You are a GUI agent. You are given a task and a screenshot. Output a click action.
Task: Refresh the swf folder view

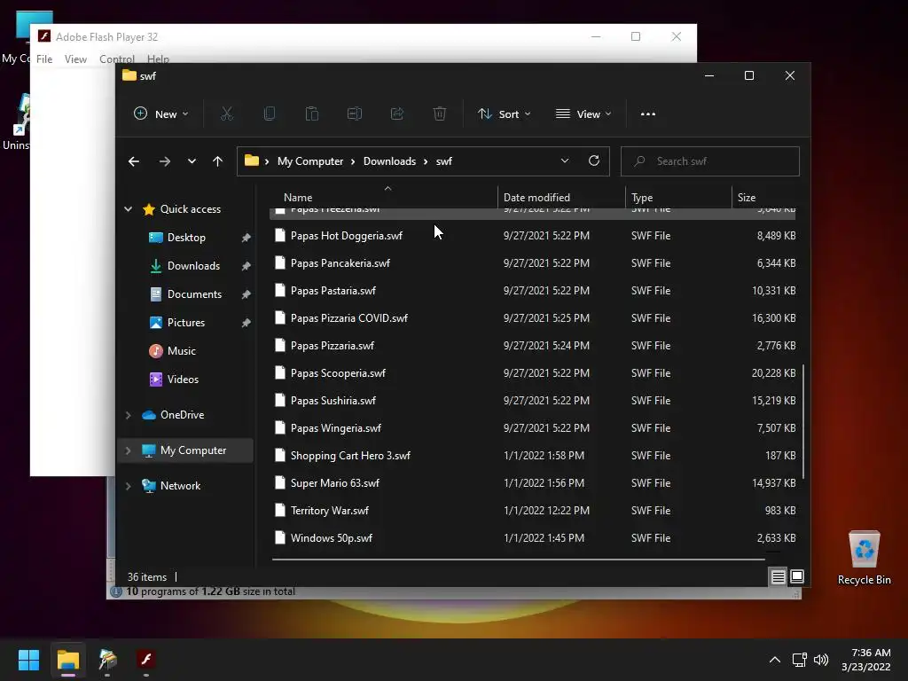[x=593, y=161]
